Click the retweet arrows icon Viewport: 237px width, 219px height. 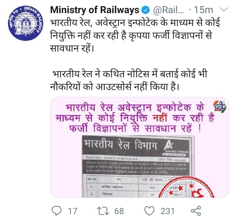(x=103, y=211)
